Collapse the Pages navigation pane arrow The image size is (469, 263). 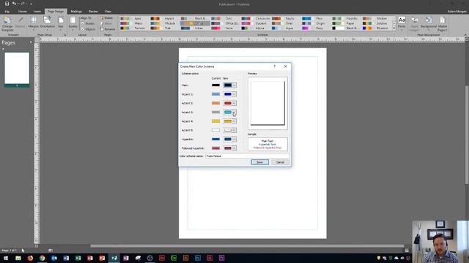tap(31, 42)
